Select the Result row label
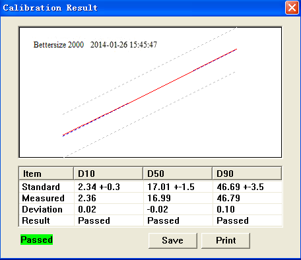 [36, 220]
